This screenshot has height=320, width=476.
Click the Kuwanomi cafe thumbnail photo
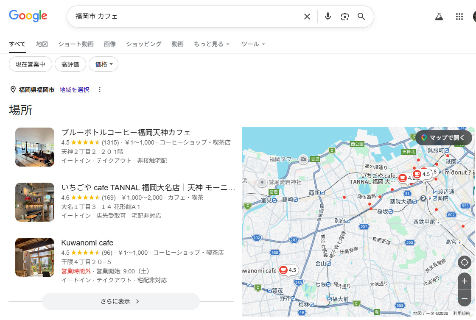click(x=35, y=257)
